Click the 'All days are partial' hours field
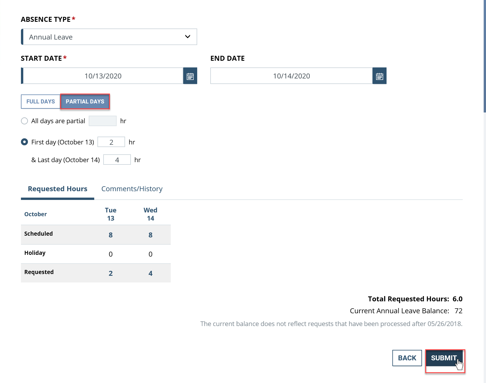This screenshot has height=383, width=486. point(102,121)
